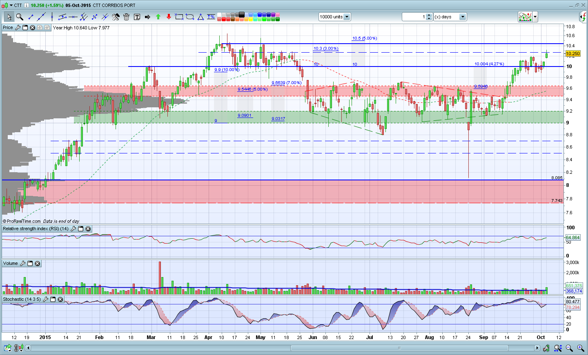
Task: Open the add indicator button menu arrow
Action: click(535, 17)
